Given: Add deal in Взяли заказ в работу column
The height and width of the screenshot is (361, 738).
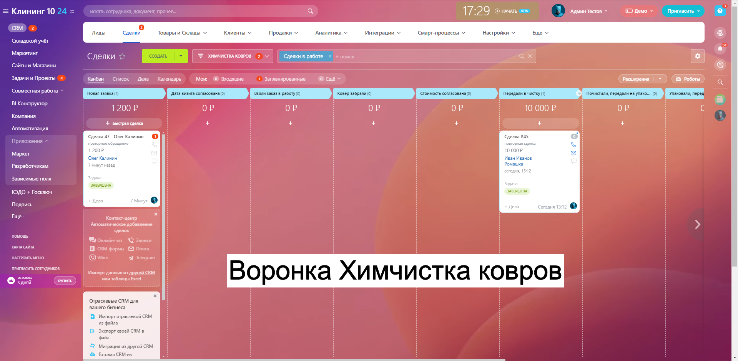Looking at the screenshot, I should click(290, 123).
